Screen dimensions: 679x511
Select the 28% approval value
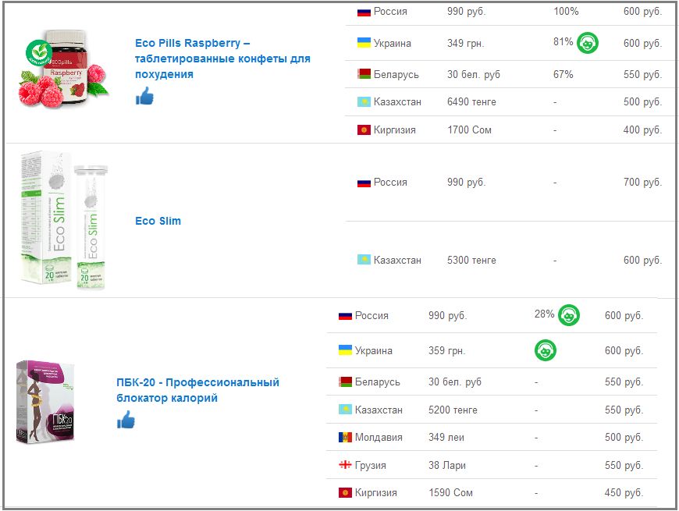(544, 314)
